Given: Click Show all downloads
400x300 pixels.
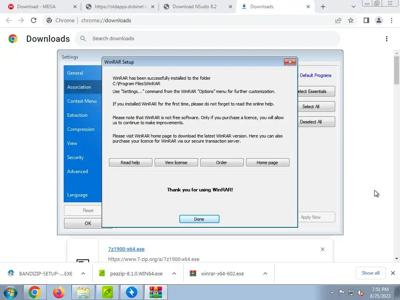Looking at the screenshot, I should point(370,273).
